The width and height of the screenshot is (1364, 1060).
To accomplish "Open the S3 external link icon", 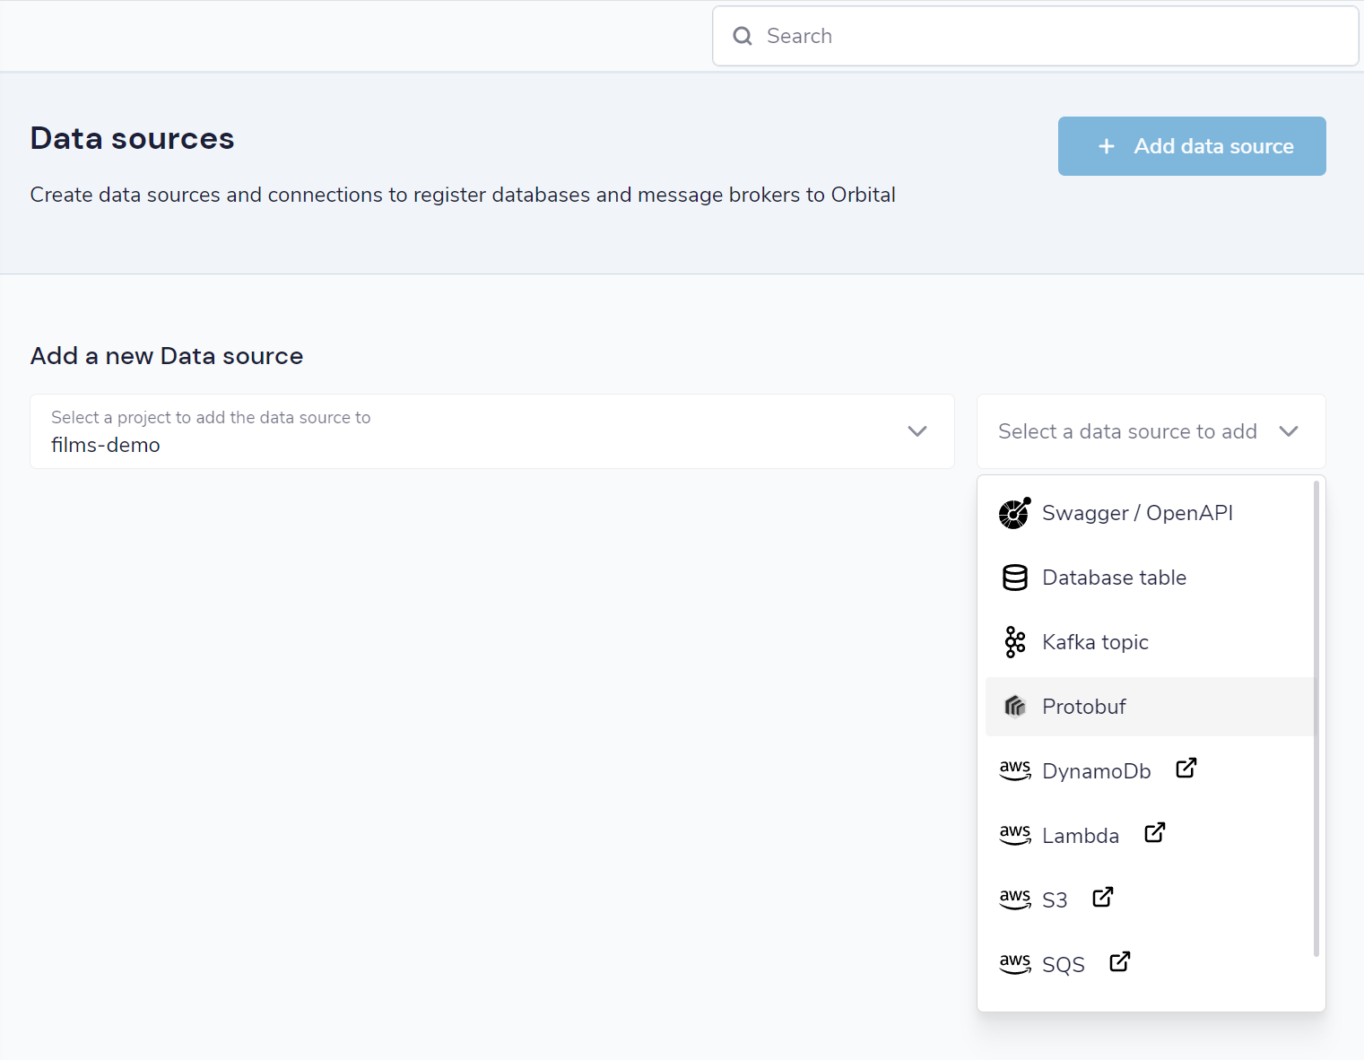I will [1102, 898].
